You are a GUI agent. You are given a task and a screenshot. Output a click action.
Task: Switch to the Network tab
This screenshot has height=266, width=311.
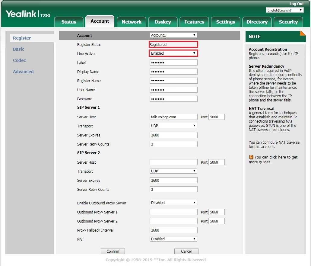point(132,22)
